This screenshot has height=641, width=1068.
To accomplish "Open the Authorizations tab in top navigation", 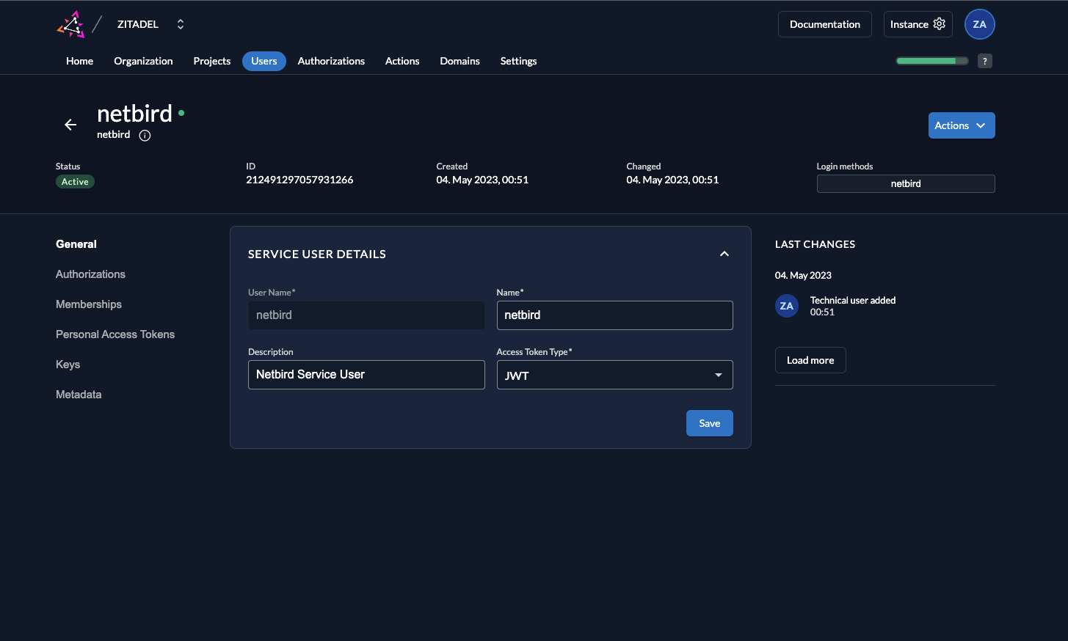I will (x=331, y=61).
